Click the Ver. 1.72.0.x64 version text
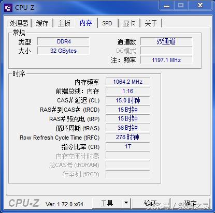 coord(64,204)
